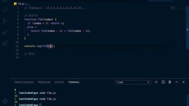
Task: Click the breadcrumb ellipsis after fib.js
Action: (29, 4)
